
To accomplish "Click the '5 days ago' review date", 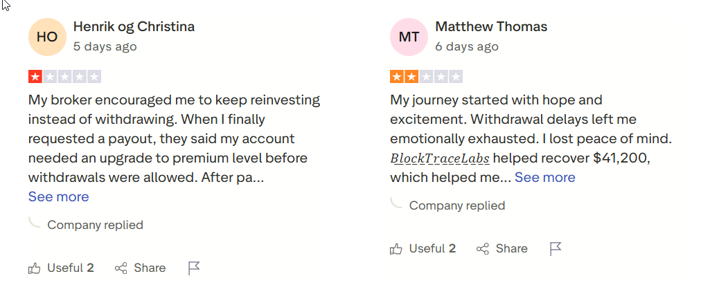I will [x=105, y=47].
